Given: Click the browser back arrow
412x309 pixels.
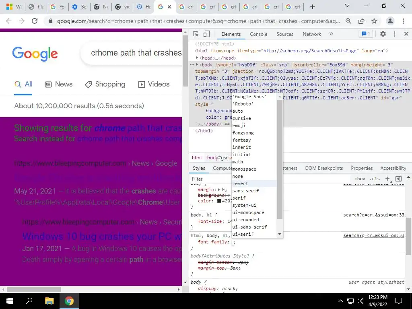Looking at the screenshot, I should coord(9,21).
